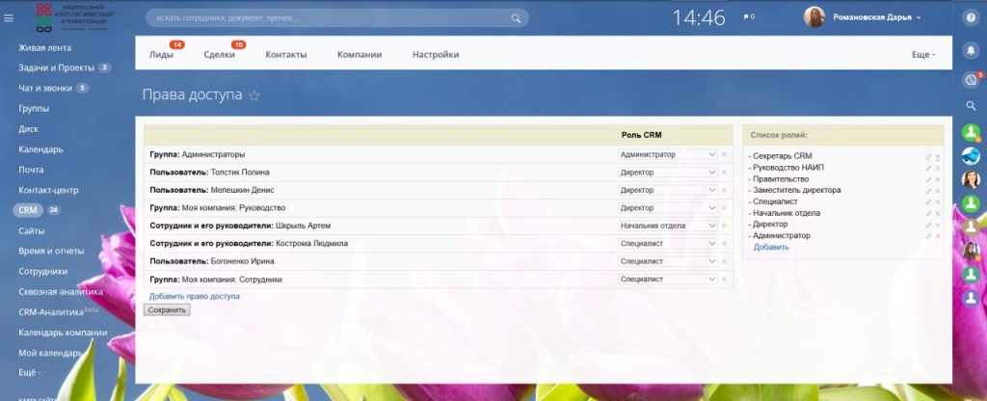Image resolution: width=987 pixels, height=401 pixels.
Task: Open role dropdown for 'Группа: Администраторы'
Action: pyautogui.click(x=668, y=154)
